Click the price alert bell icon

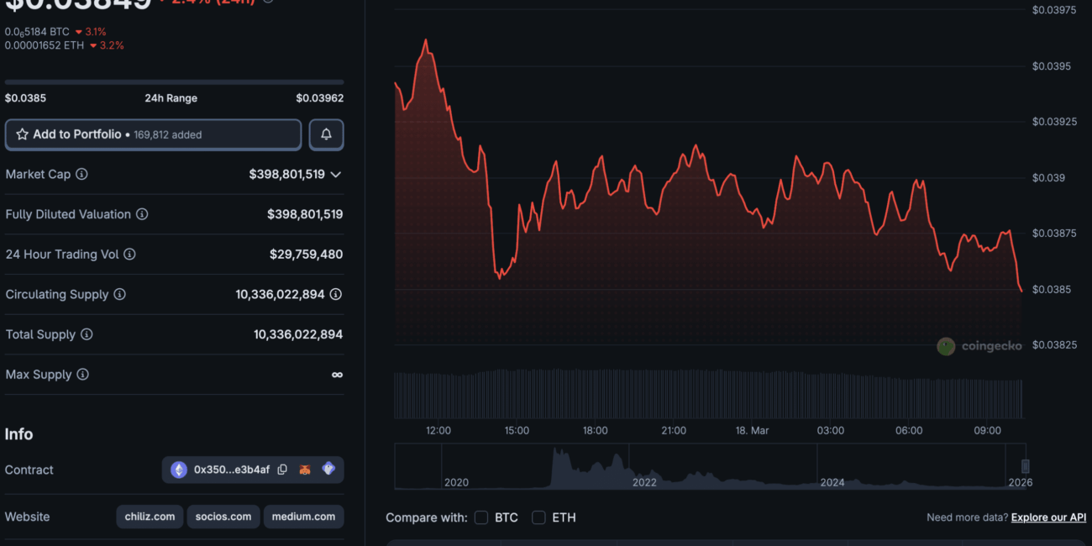326,134
